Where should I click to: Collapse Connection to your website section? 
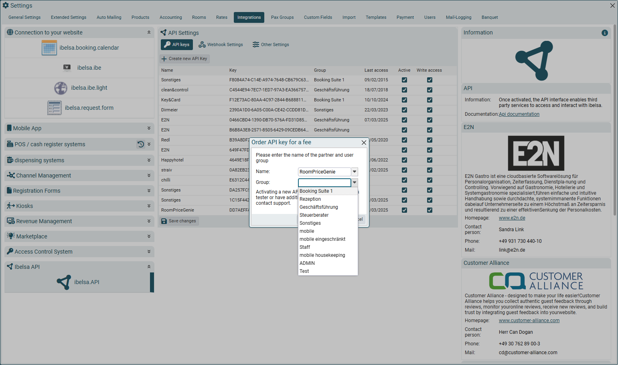coord(149,32)
